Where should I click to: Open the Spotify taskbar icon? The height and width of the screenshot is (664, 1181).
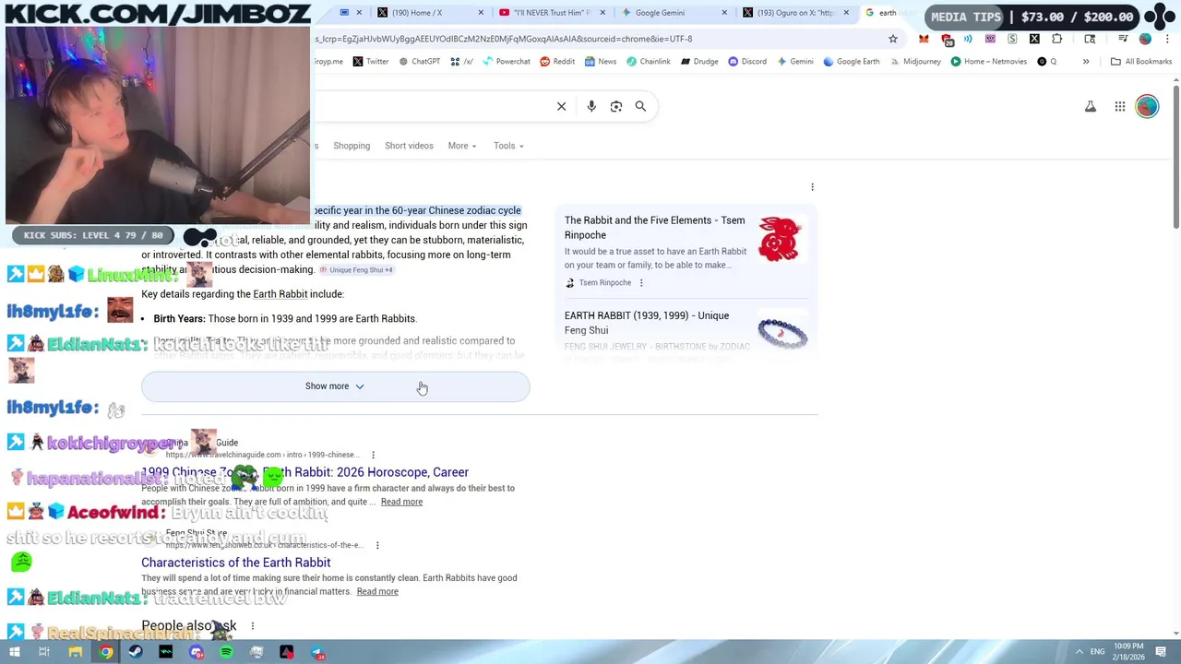tap(226, 652)
